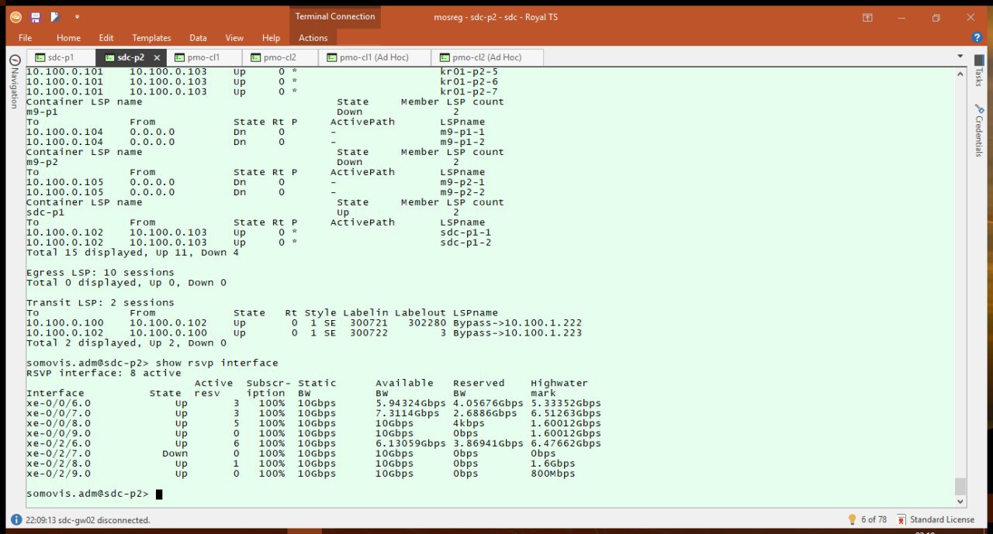Select the sdc-p2 connection tab
993x534 pixels.
(x=130, y=57)
